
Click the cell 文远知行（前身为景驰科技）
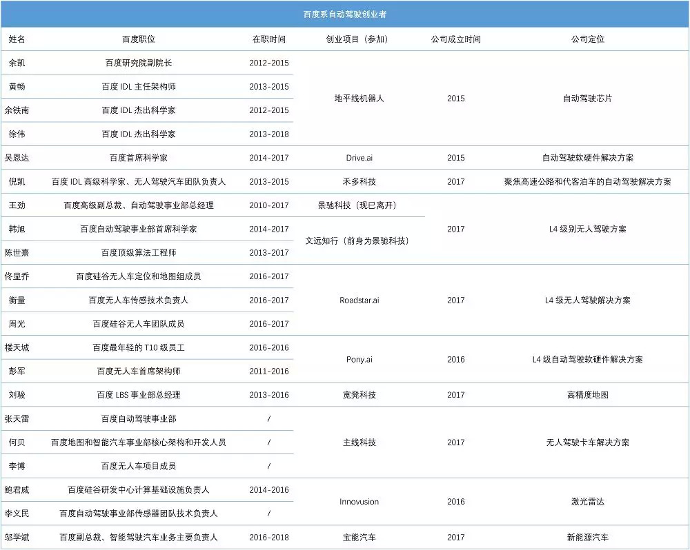[x=357, y=241]
